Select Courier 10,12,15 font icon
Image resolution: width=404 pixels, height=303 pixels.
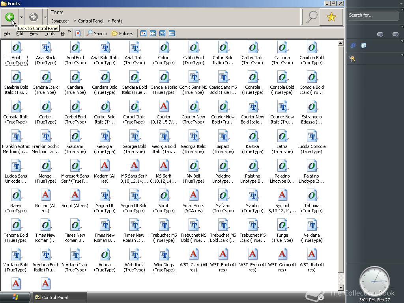pyautogui.click(x=164, y=107)
